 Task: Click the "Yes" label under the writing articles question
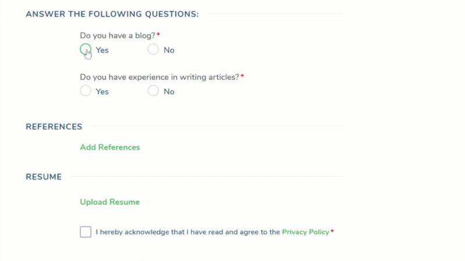tap(102, 92)
